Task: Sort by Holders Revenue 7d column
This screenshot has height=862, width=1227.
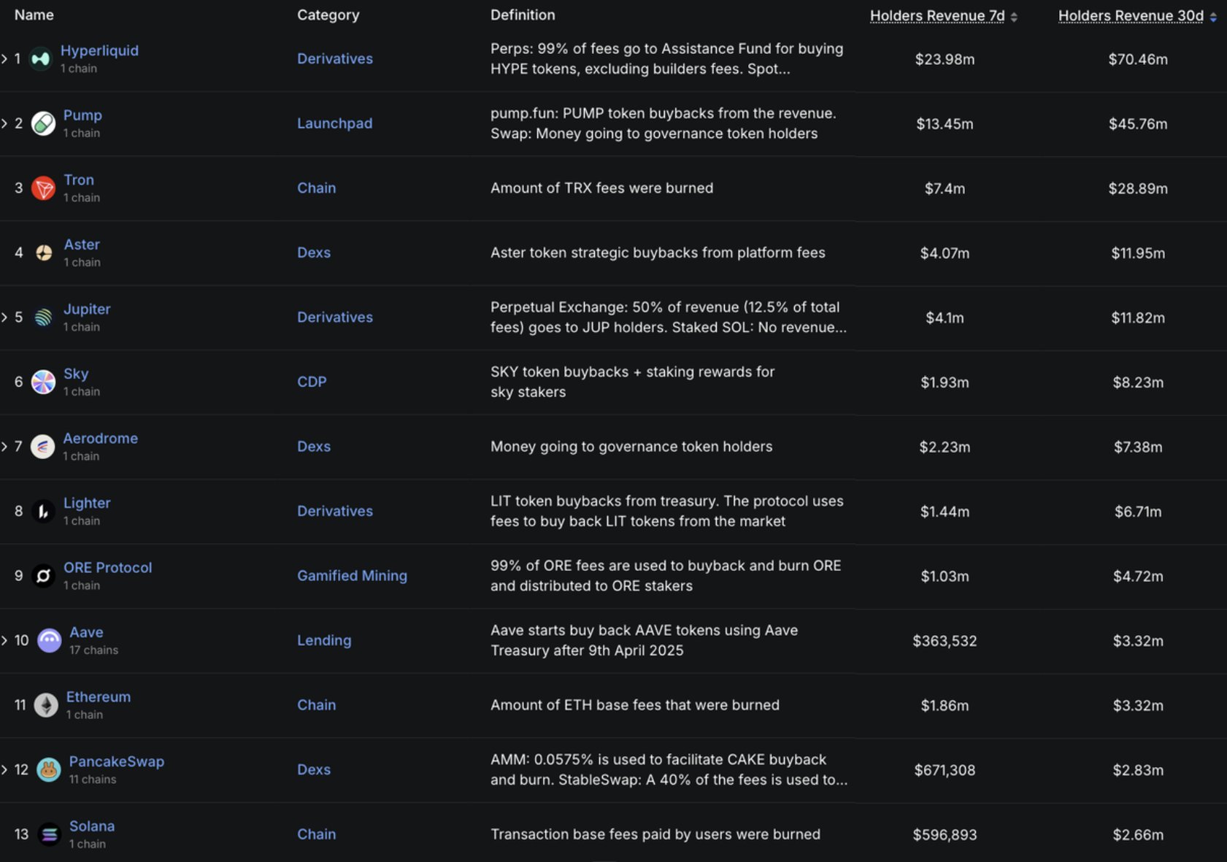Action: pyautogui.click(x=937, y=16)
